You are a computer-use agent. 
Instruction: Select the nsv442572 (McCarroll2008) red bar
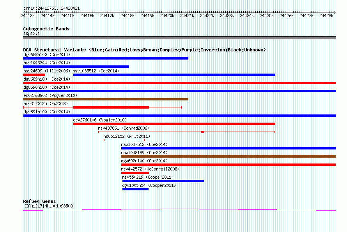coord(135,173)
